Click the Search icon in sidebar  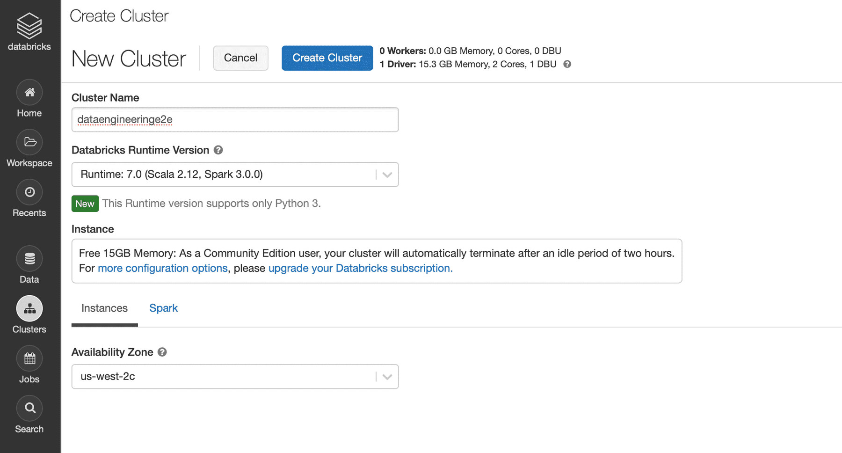point(29,408)
